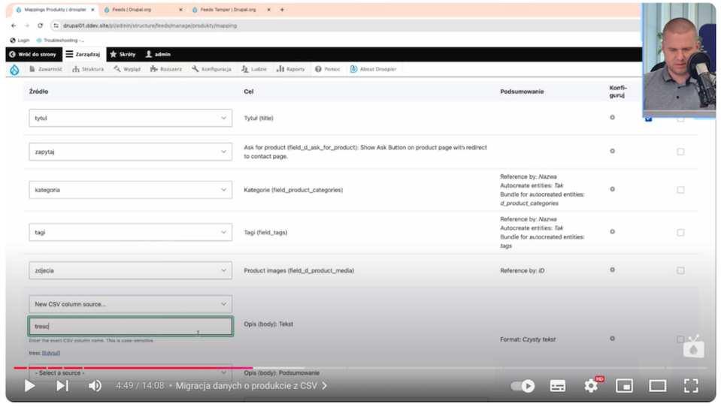
Task: Open the Skróty shortcuts menu
Action: pyautogui.click(x=123, y=54)
